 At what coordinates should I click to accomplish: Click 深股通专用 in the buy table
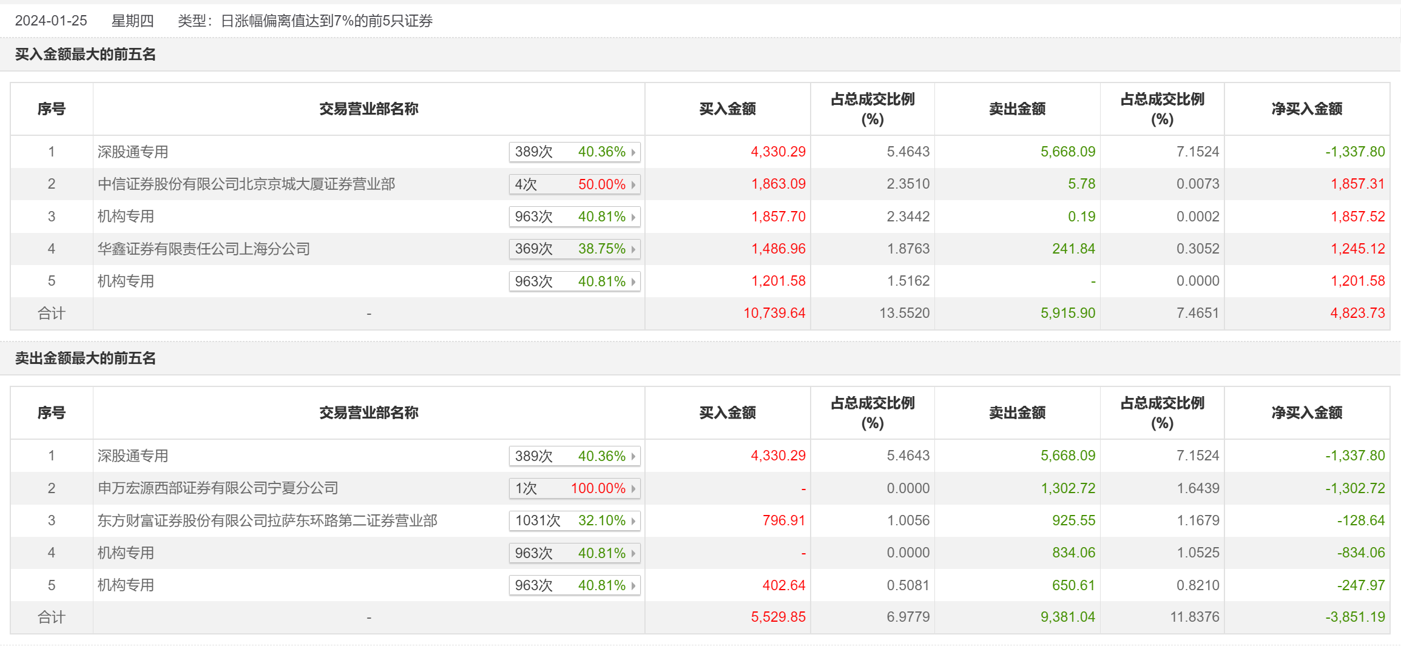(133, 152)
